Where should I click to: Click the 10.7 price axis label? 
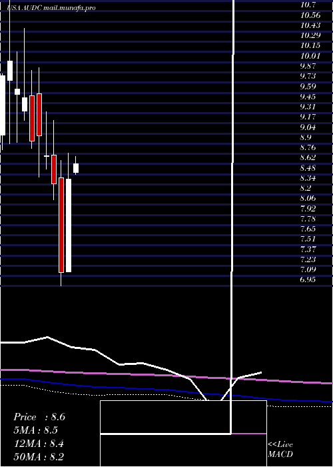pos(308,5)
